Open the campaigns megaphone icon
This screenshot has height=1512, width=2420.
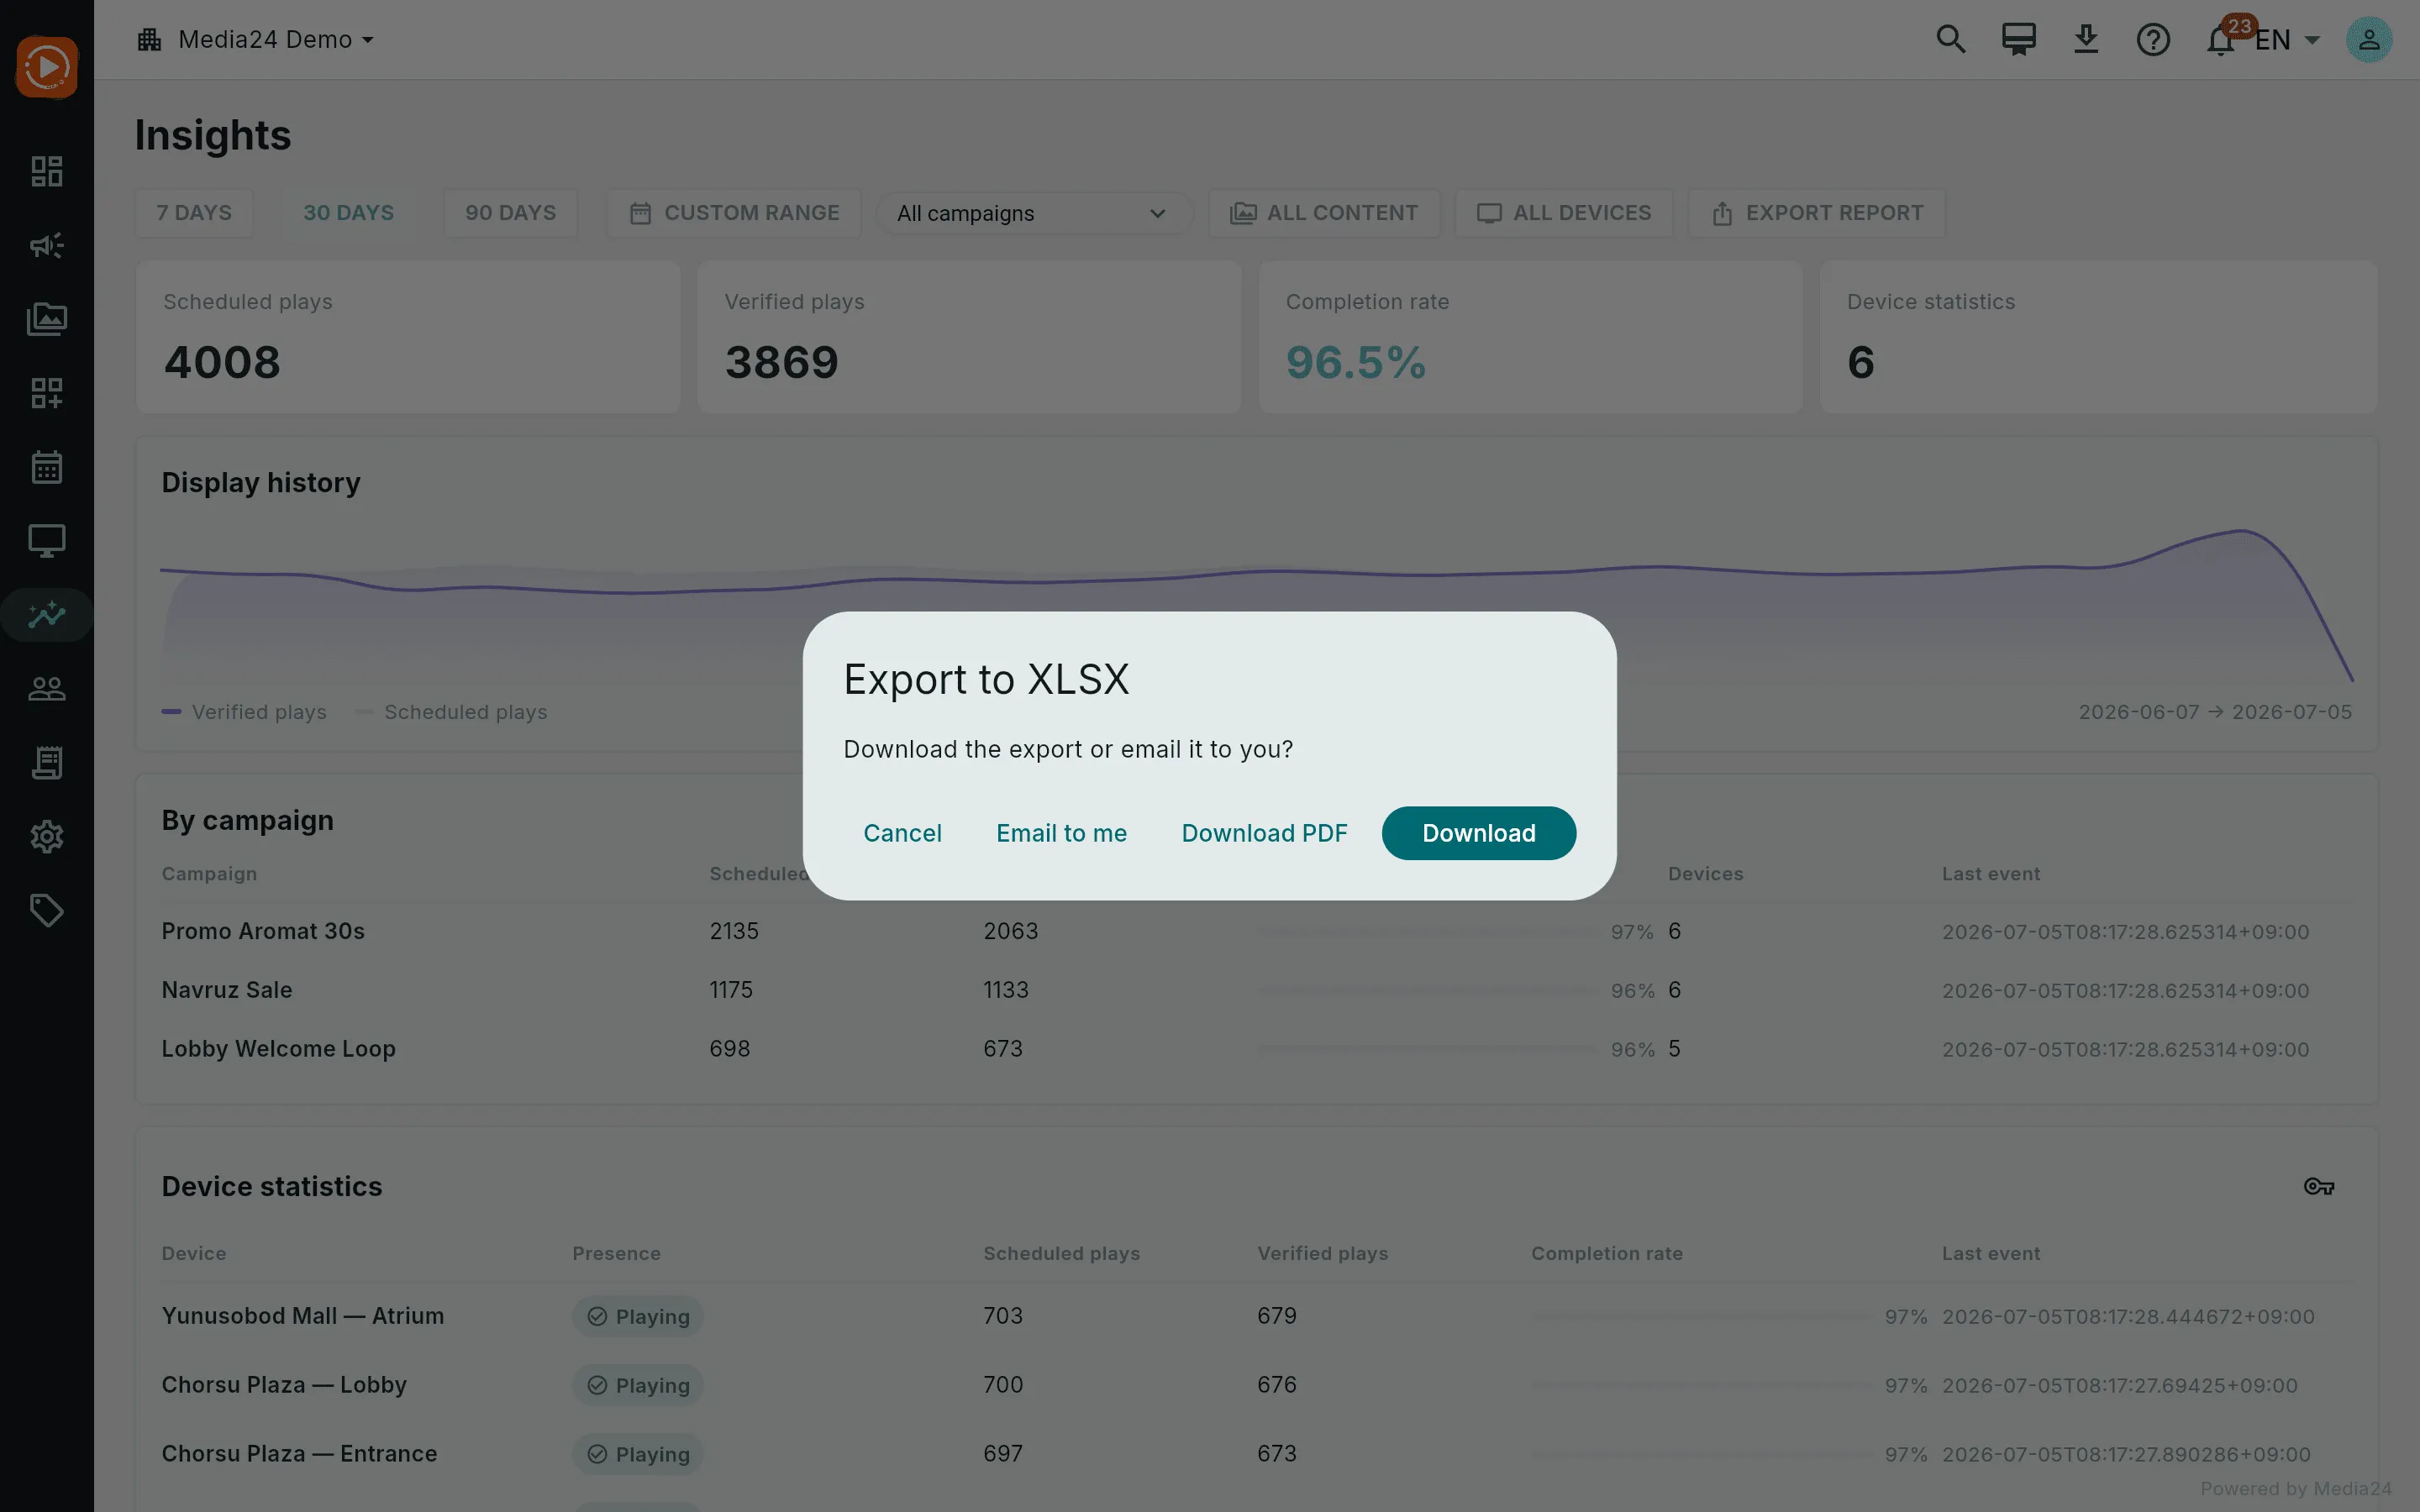(x=47, y=245)
